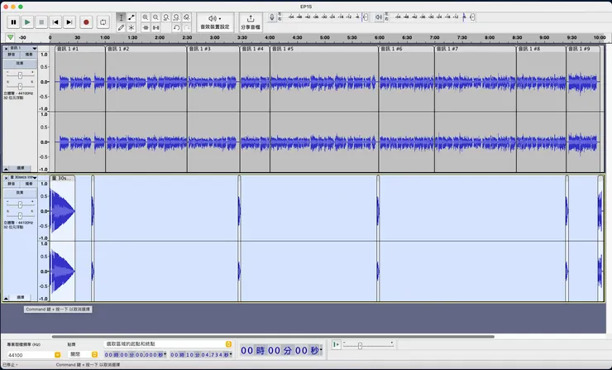The image size is (612, 370).
Task: Toggle mute on the 30secs intro track
Action: pyautogui.click(x=12, y=184)
